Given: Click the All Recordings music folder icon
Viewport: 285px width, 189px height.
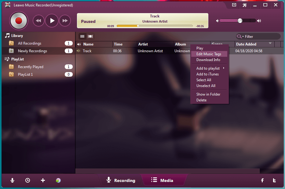Looking at the screenshot, I should pos(11,43).
